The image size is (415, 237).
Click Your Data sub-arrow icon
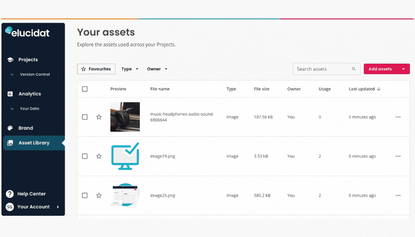pos(12,109)
